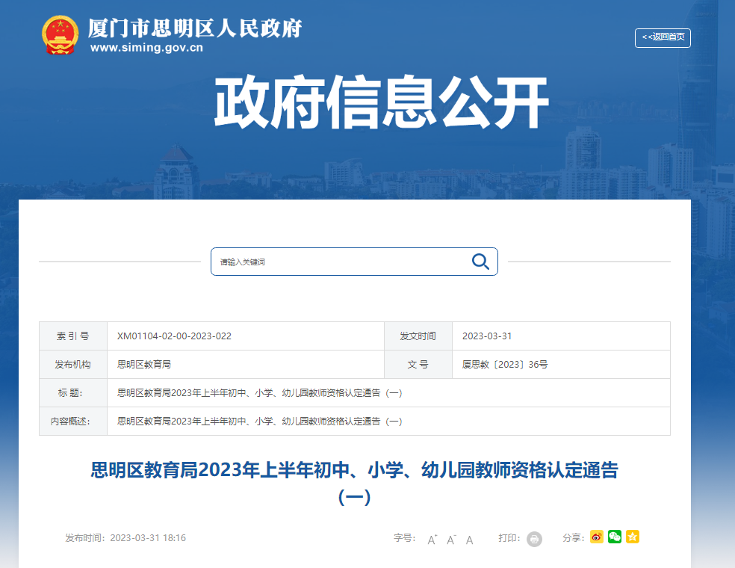Click the magnifier search icon
Viewport: 735px width, 568px height.
click(480, 262)
